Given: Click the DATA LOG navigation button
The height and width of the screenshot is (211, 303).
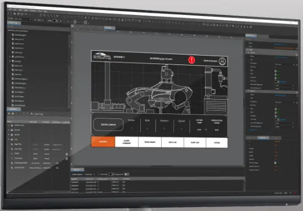Looking at the screenshot, I should click(172, 142).
